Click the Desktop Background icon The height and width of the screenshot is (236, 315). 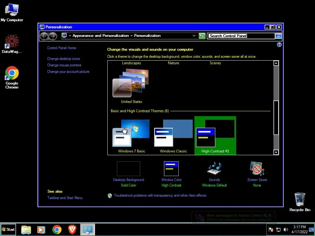coord(128,169)
